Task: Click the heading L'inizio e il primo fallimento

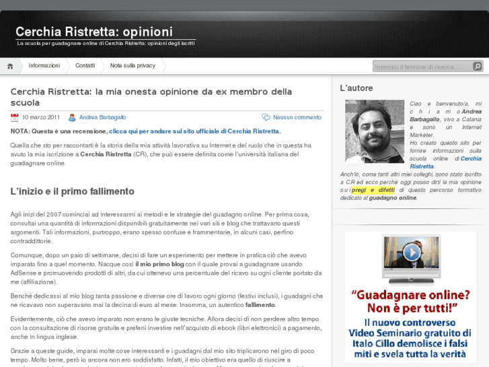Action: (x=73, y=191)
